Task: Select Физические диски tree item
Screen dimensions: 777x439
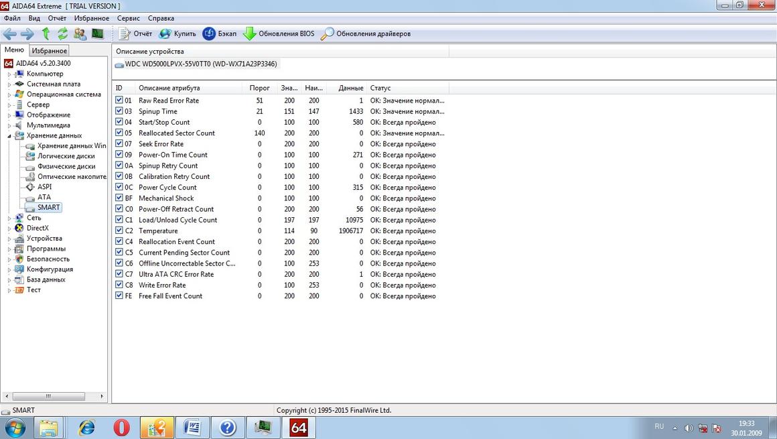Action: [x=66, y=166]
